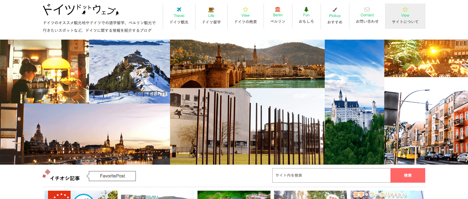Viewport: 468px width, 199px height.
Task: Click the Berlin building icon
Action: tap(277, 9)
